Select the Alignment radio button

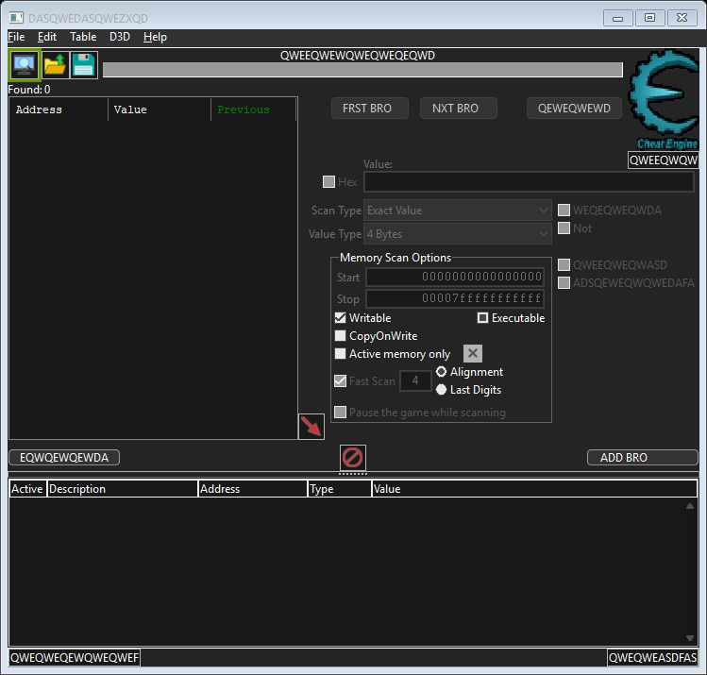click(x=441, y=372)
